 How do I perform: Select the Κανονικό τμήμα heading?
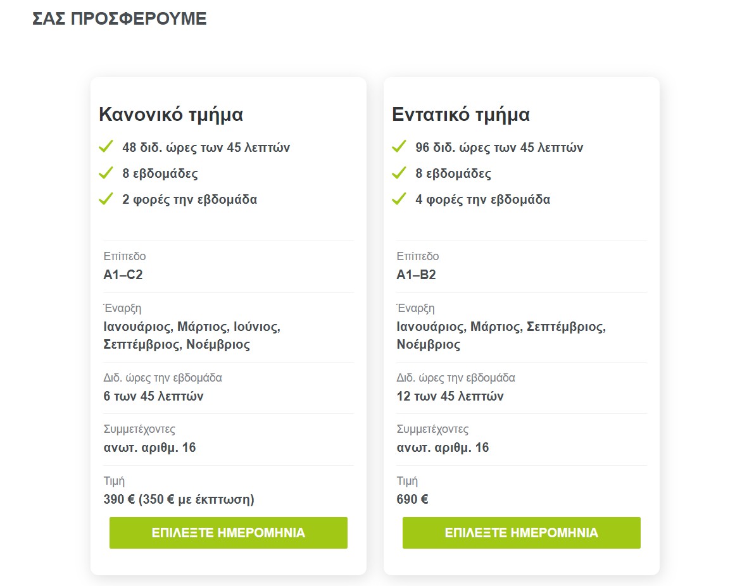click(171, 115)
